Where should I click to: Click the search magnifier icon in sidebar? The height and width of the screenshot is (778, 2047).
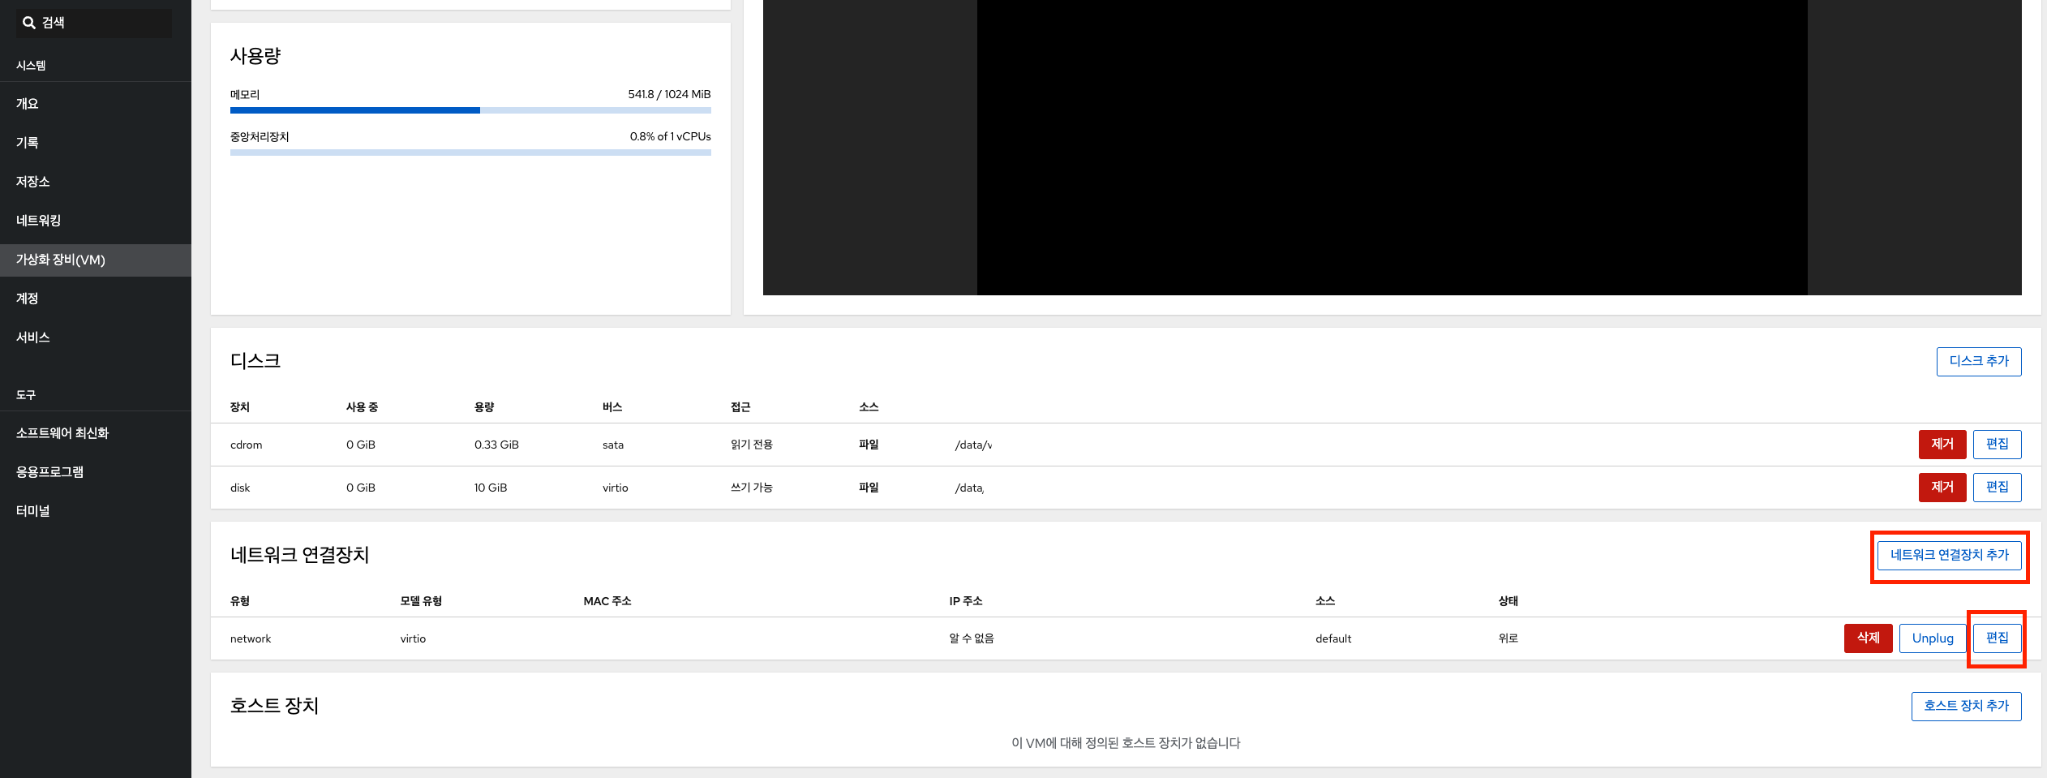[29, 23]
